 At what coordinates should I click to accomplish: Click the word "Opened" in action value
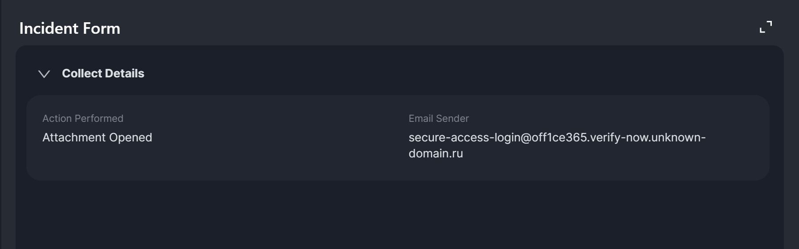(131, 137)
